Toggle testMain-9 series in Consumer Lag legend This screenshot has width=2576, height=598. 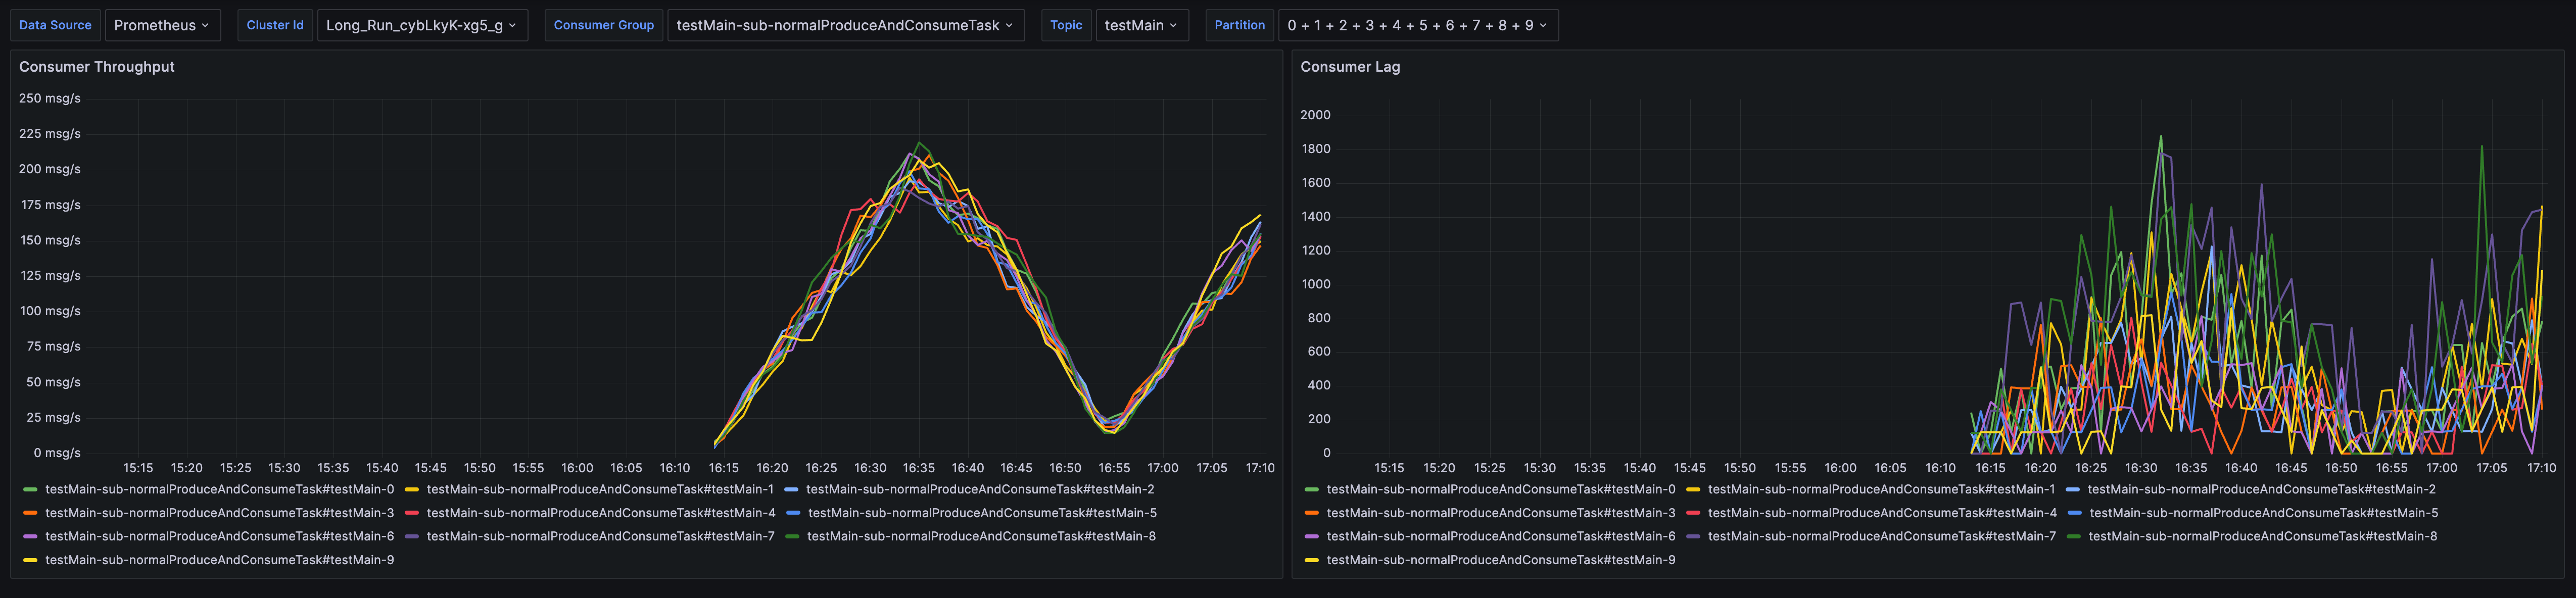pos(1500,560)
